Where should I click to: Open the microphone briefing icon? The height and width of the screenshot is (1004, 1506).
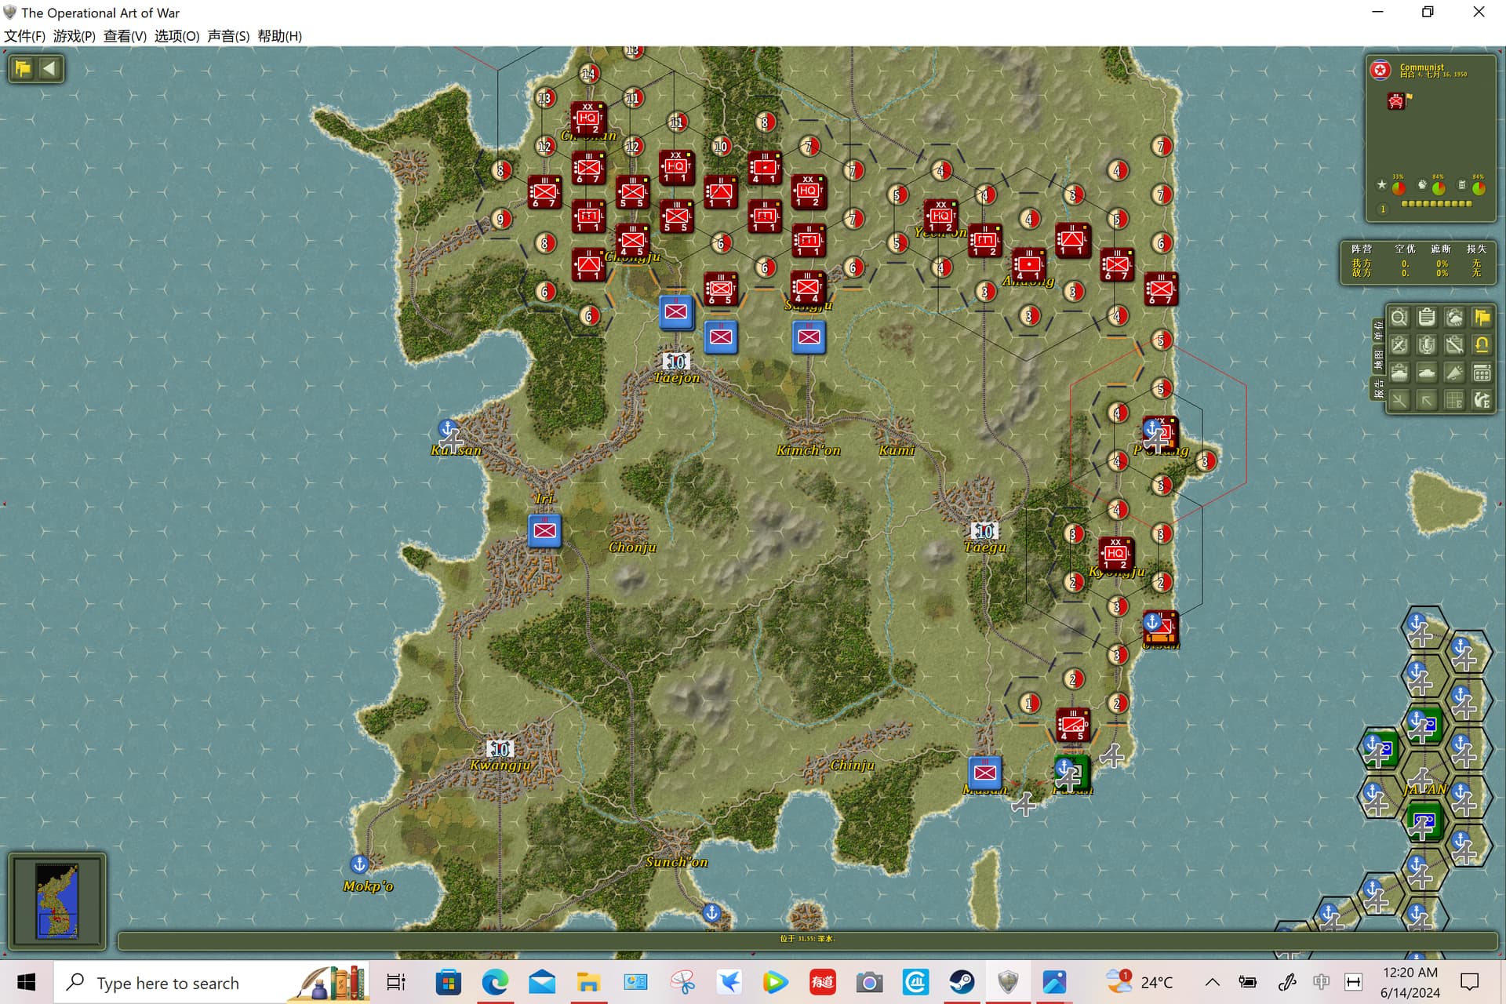coord(1427,344)
